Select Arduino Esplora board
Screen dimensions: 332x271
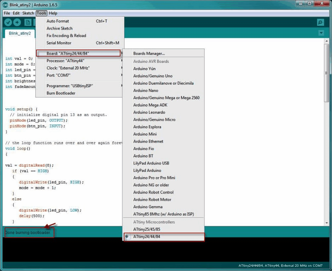click(x=163, y=127)
